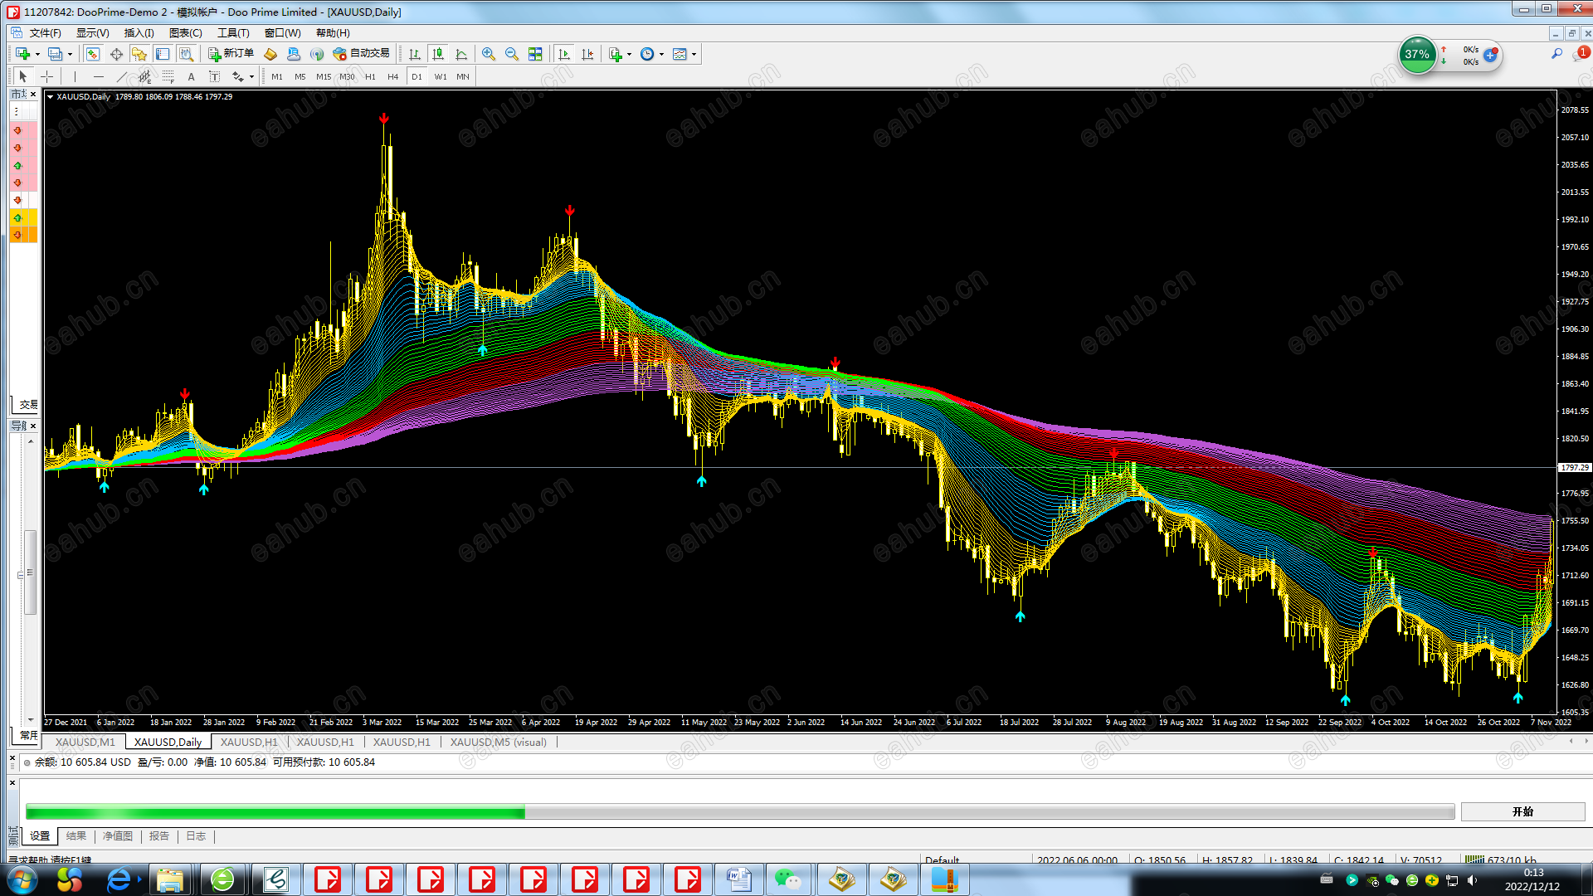Switch to XAUUSD,M1 chart tab
1593x896 pixels.
pos(85,742)
